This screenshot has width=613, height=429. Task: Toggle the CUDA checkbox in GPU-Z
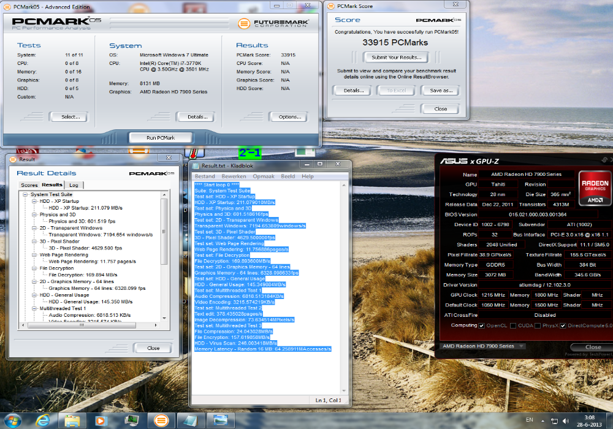coord(513,326)
